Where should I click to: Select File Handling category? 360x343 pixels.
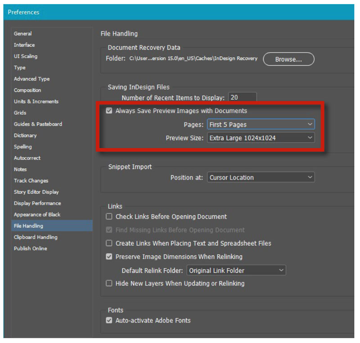[52, 226]
